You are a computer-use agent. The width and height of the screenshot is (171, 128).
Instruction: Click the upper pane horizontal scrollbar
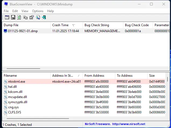[x=23, y=69]
